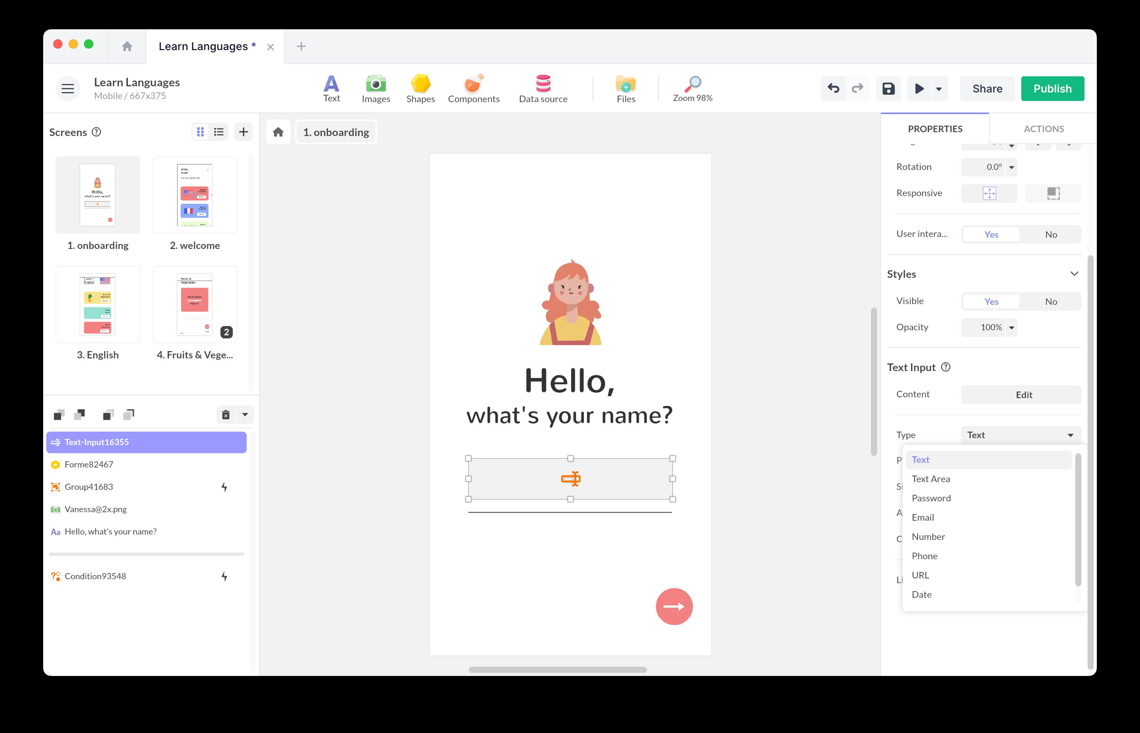
Task: Collapse the Styles section
Action: pyautogui.click(x=1074, y=273)
